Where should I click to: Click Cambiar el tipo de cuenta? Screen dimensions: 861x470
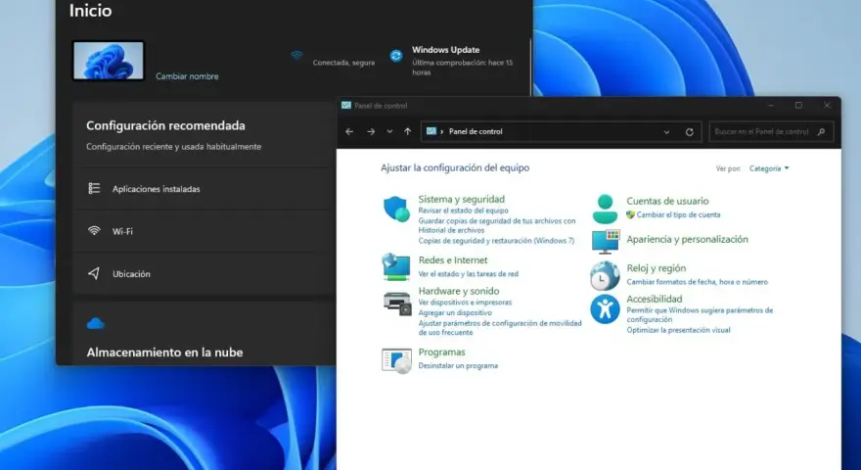coord(678,215)
